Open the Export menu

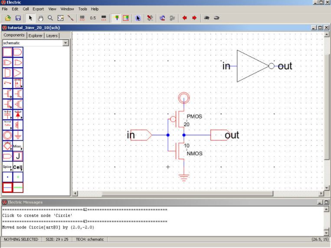[x=38, y=9]
